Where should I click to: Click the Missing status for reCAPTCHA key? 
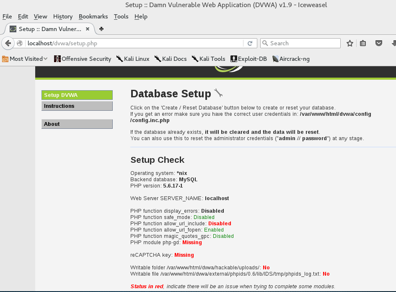pyautogui.click(x=184, y=255)
